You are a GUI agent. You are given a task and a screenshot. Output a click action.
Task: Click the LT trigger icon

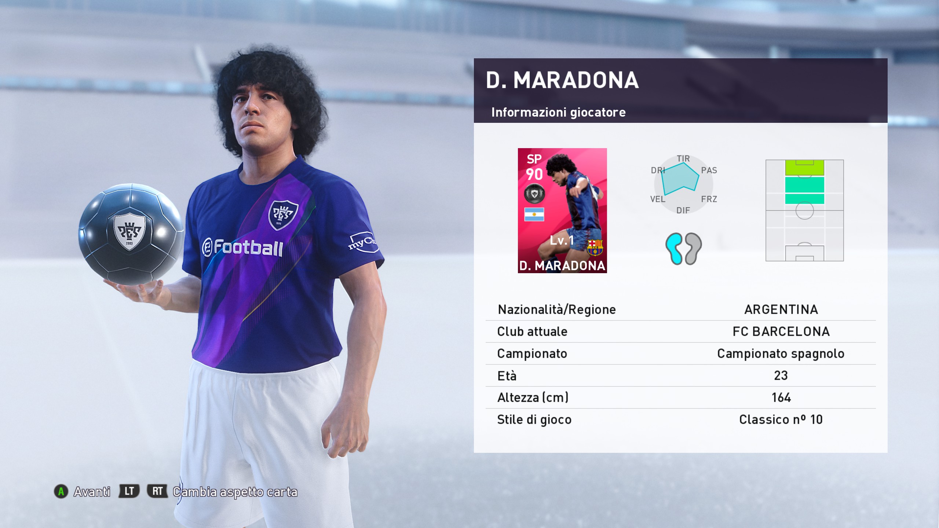129,491
